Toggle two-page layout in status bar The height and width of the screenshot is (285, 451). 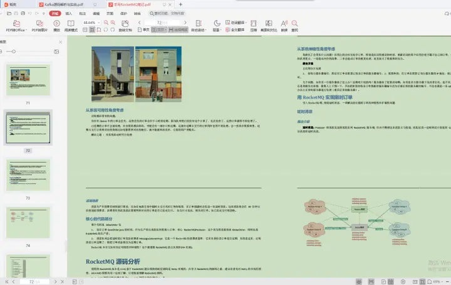[x=391, y=281]
